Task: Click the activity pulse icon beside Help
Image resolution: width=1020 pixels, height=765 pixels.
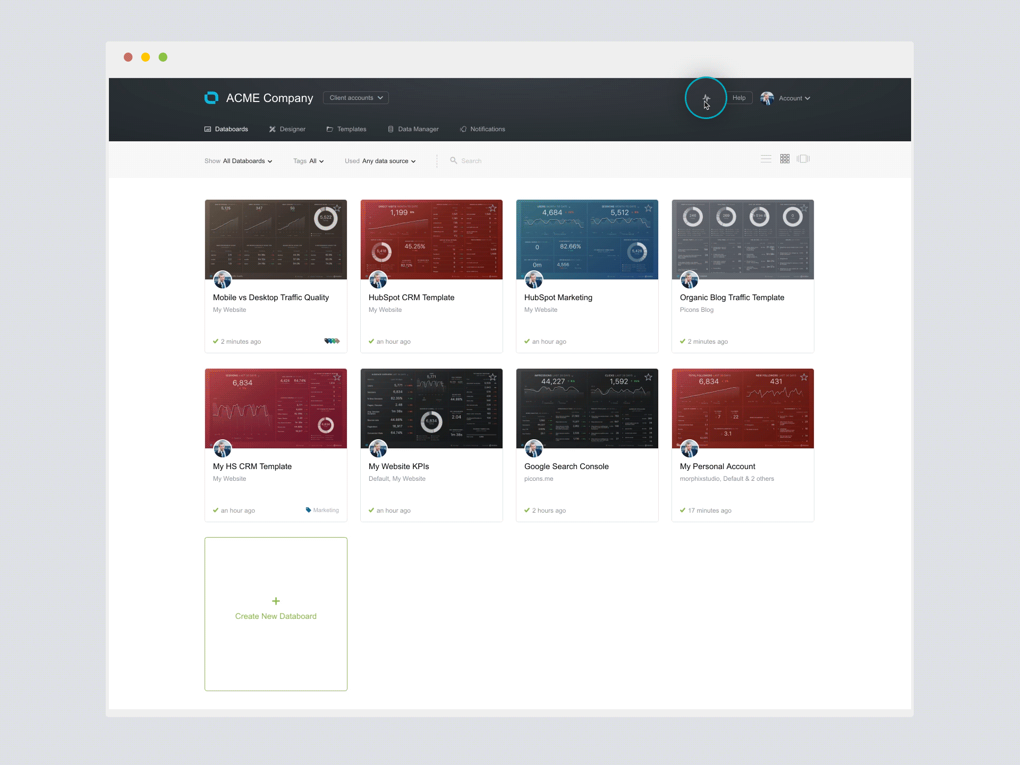Action: click(x=706, y=98)
